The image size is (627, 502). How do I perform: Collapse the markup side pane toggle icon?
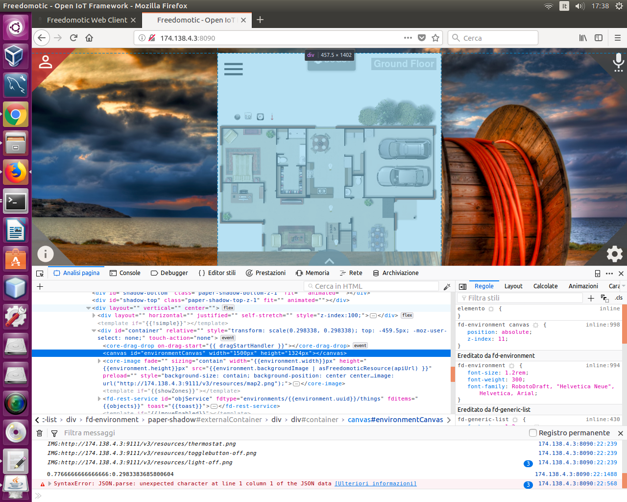coord(462,286)
